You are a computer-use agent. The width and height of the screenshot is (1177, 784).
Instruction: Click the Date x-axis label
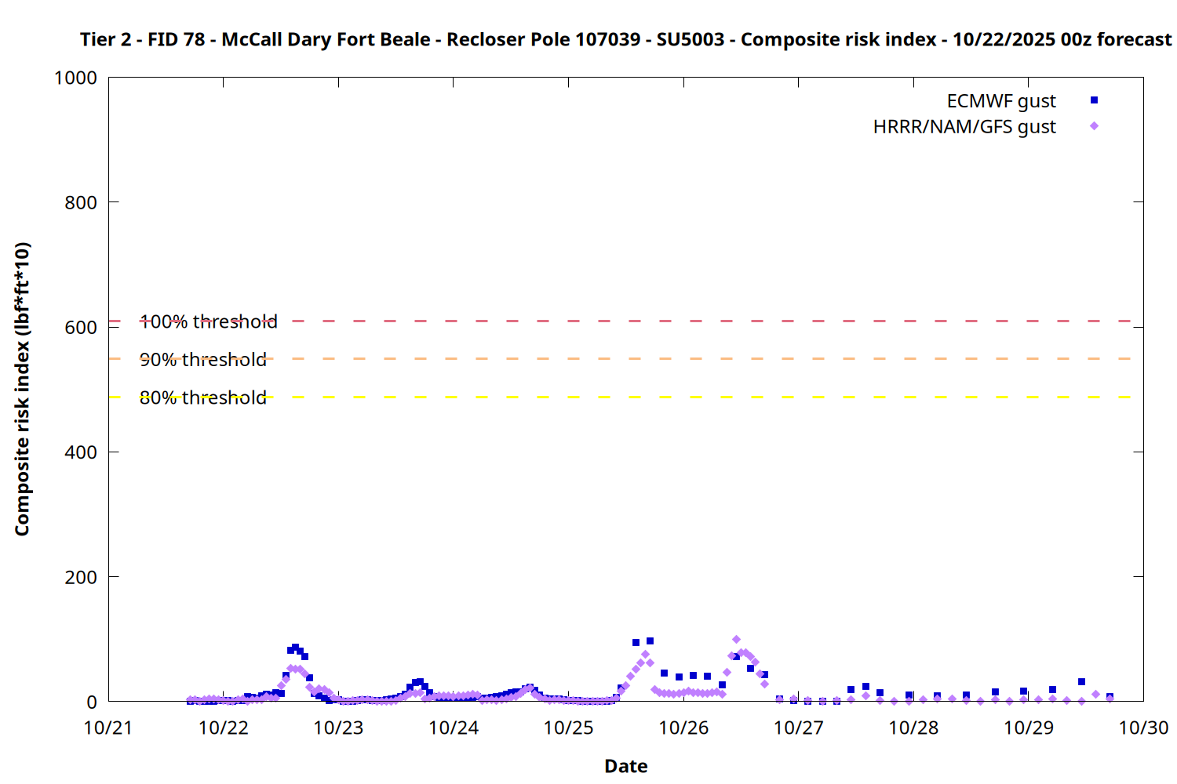(625, 766)
